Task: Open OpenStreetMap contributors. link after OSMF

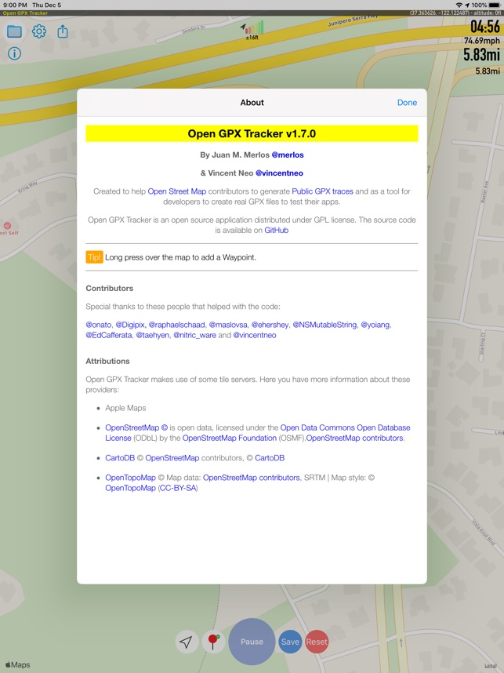Action: click(x=356, y=438)
